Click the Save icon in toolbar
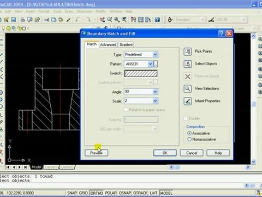This screenshot has height=197, width=262. (x=14, y=20)
